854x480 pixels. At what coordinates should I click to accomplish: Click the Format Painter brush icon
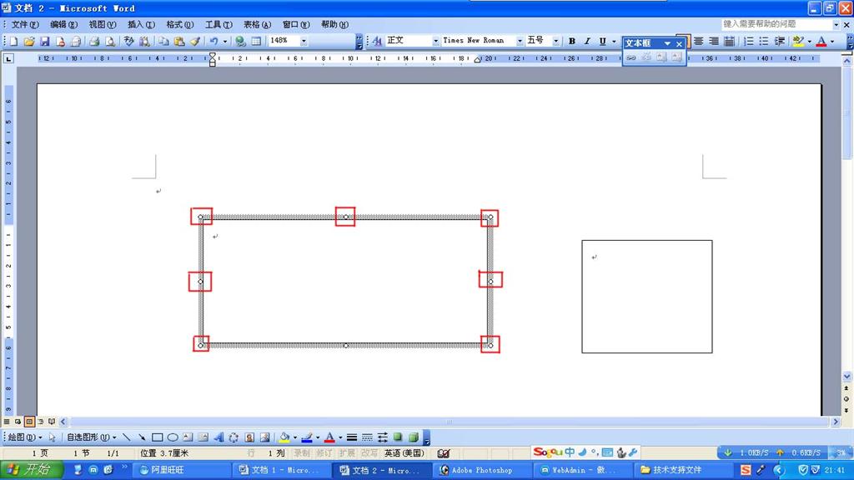194,41
